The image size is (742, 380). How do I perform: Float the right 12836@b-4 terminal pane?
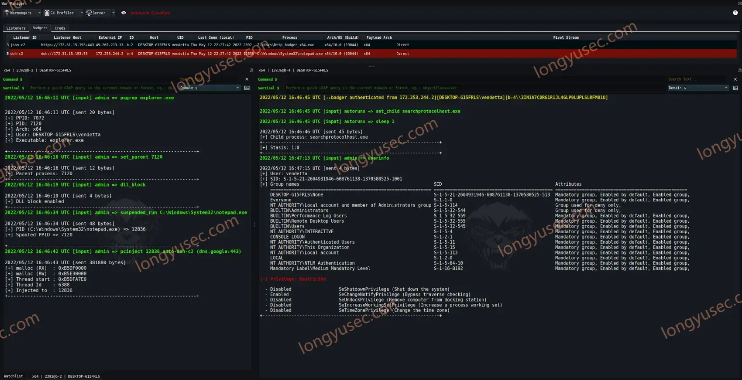point(739,70)
